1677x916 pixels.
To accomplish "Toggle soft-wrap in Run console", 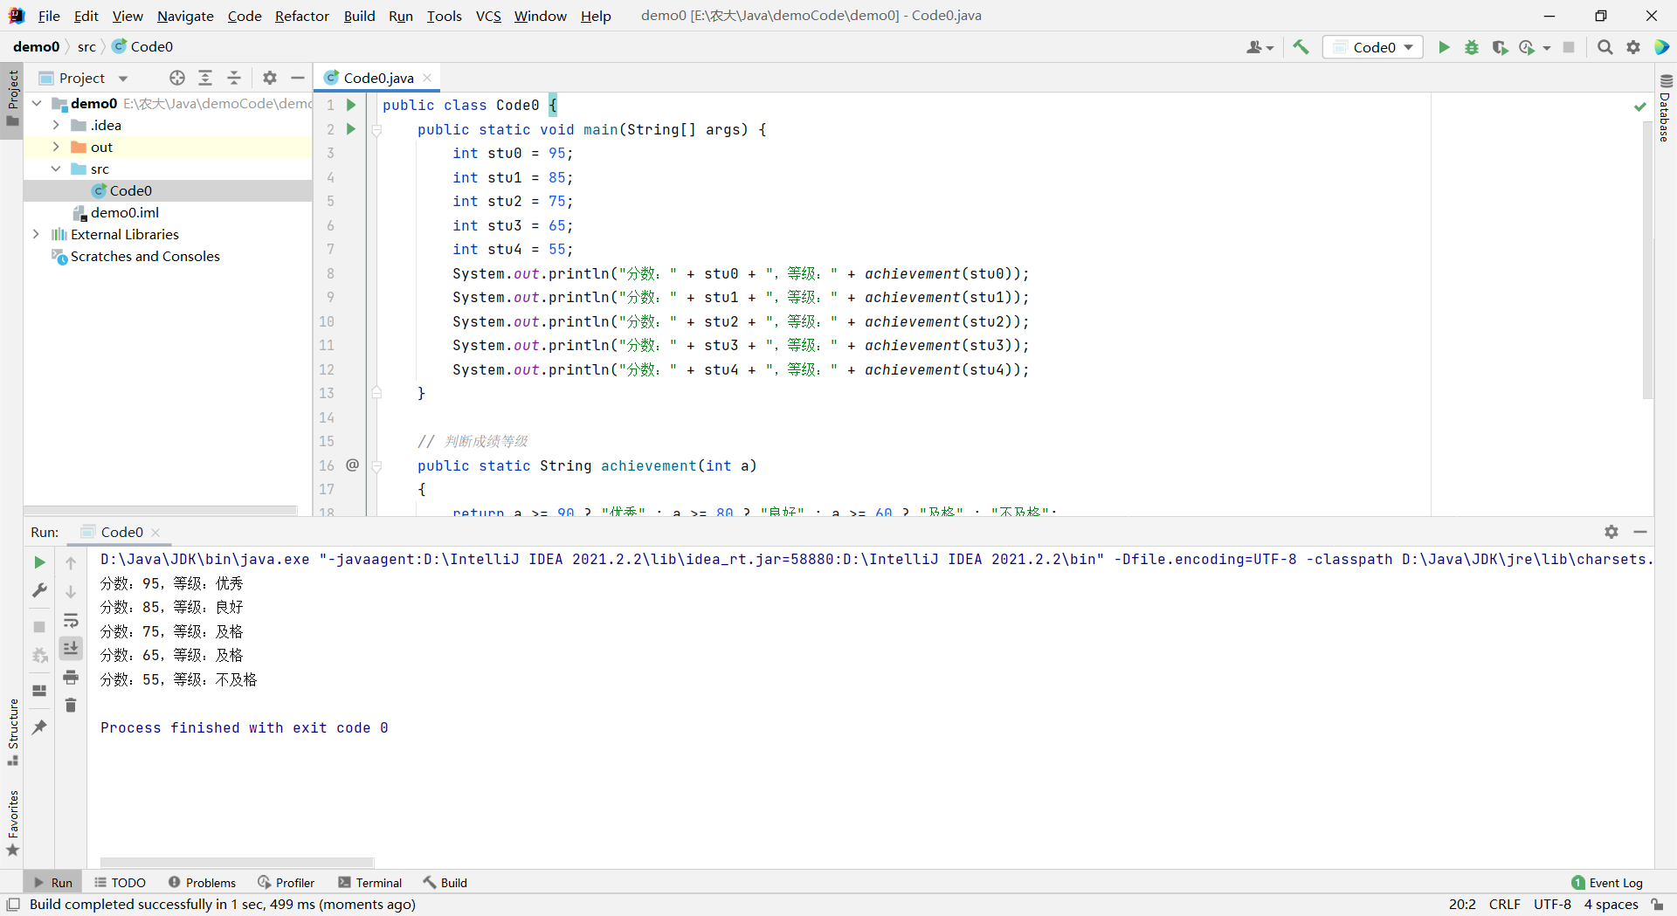I will (x=71, y=620).
